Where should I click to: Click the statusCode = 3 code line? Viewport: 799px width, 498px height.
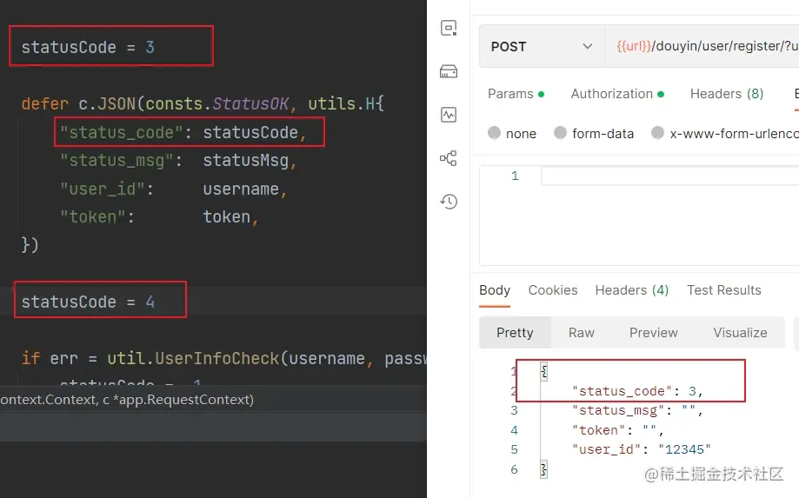(88, 47)
